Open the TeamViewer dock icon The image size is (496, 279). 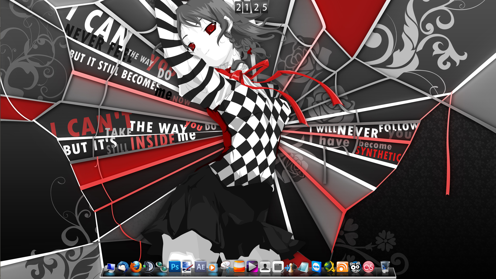tap(316, 267)
